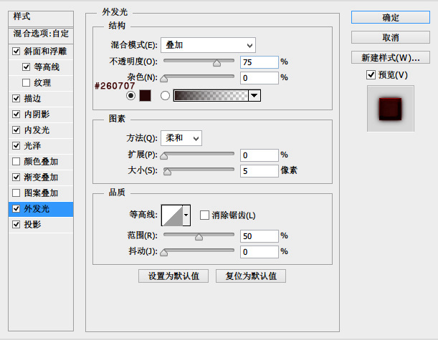Open the 等高线 contour picker arrow
The height and width of the screenshot is (340, 438).
click(186, 215)
